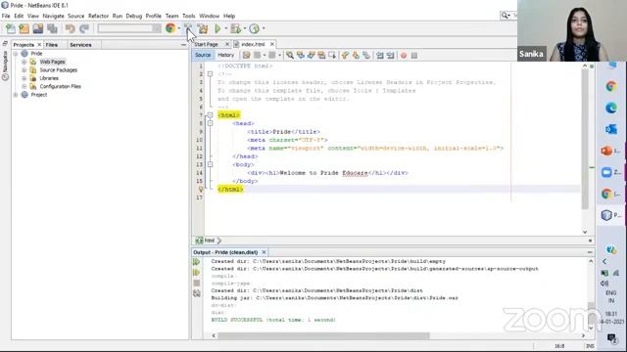Click the Source view button
627x352 pixels.
point(203,55)
